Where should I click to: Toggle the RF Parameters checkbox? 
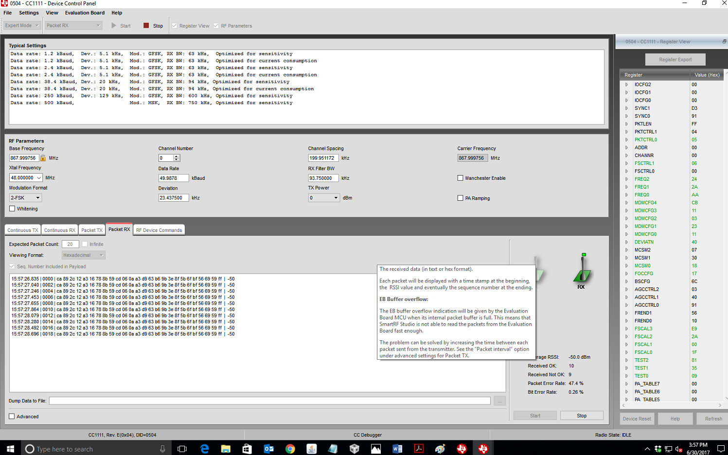tap(216, 26)
